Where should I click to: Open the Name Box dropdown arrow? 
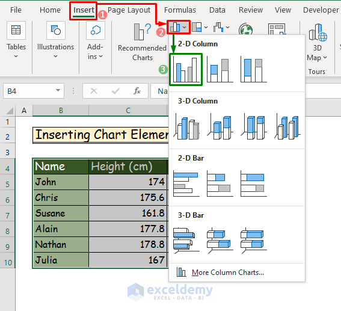(58, 90)
